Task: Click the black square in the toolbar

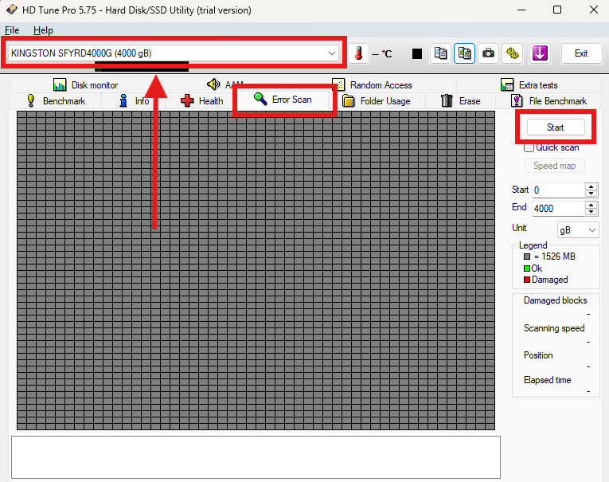Action: click(x=417, y=54)
